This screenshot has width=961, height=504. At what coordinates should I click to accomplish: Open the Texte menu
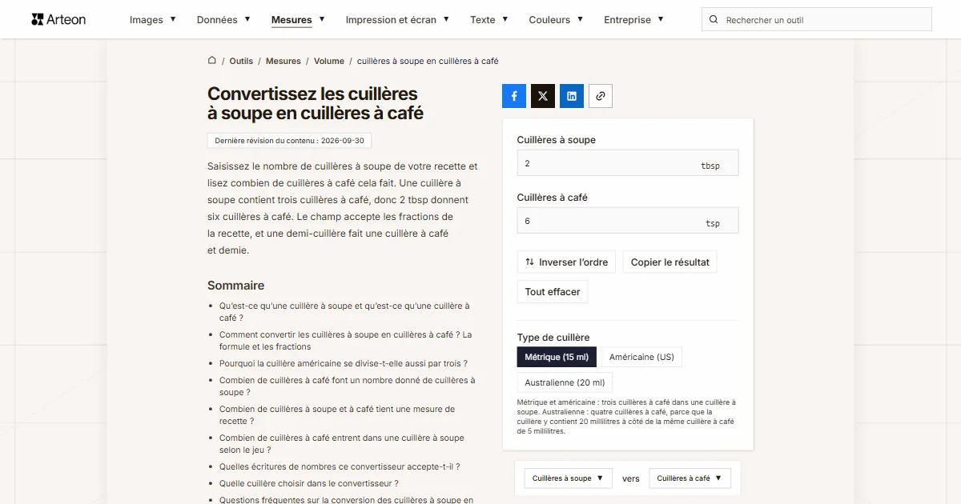[489, 20]
